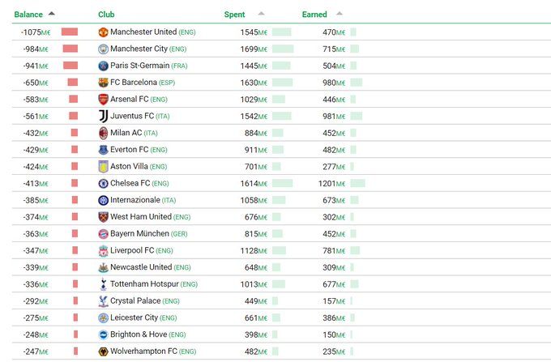Open the Newcastle United club link
Screen dimensions: 551x362
point(141,267)
